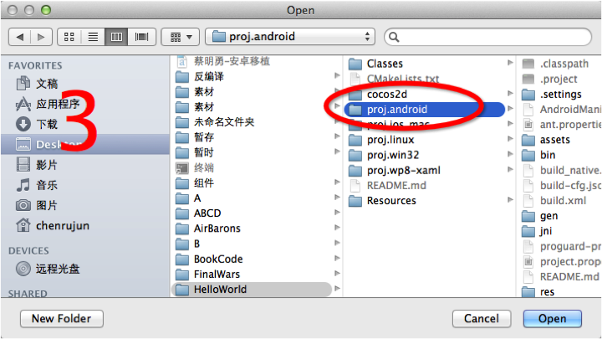
Task: Go forward with the right arrow button
Action: coord(42,37)
